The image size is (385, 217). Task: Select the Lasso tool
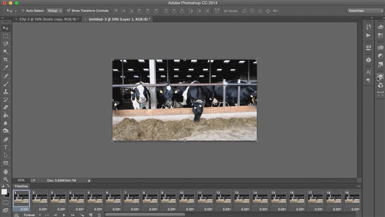pos(6,44)
